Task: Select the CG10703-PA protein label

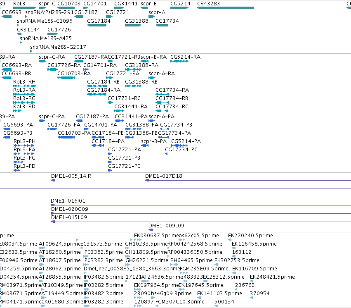Action: click(x=74, y=133)
